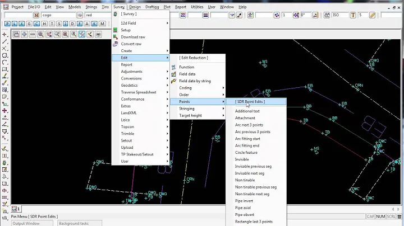404x226 pixels.
Task: Click the Convert raw icon
Action: pyautogui.click(x=116, y=44)
